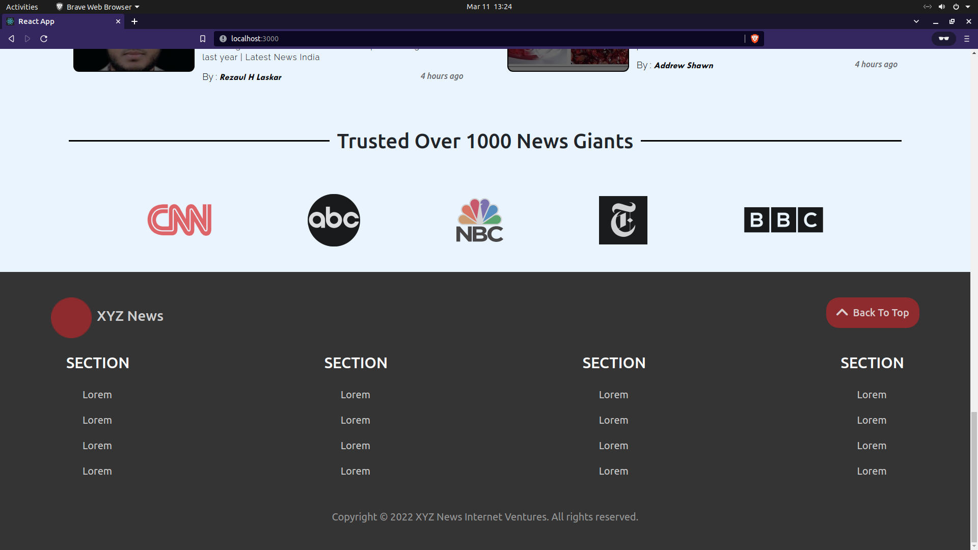Click the abc network logo
This screenshot has height=550, width=978.
(x=334, y=220)
